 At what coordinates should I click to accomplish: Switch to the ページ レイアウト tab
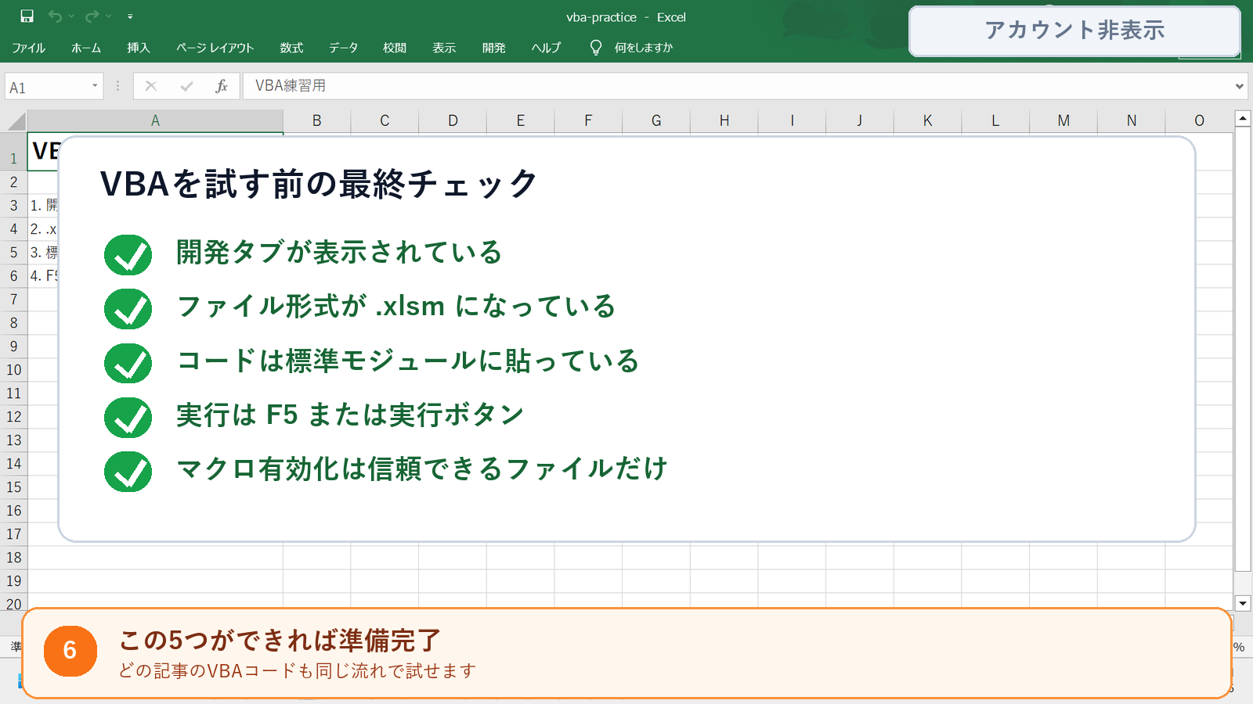point(215,48)
